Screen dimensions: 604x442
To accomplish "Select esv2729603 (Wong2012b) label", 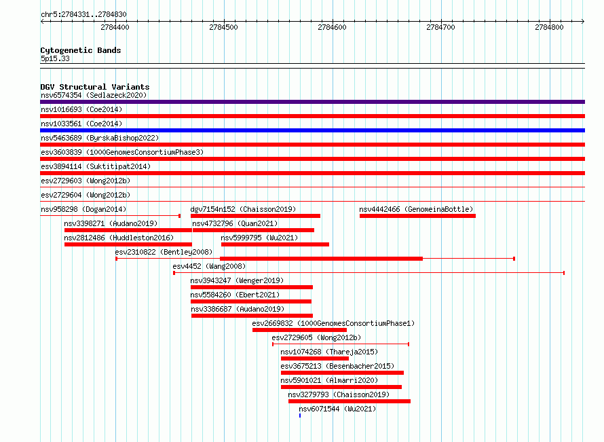I will [x=86, y=181].
